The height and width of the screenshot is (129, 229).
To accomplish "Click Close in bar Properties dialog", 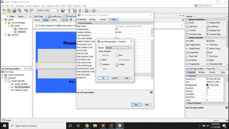I will [136, 105].
